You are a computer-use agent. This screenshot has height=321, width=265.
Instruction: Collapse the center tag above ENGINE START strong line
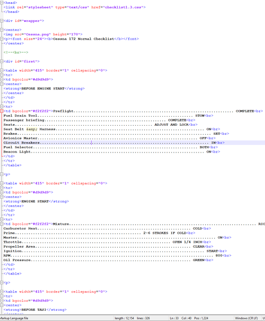[2, 197]
